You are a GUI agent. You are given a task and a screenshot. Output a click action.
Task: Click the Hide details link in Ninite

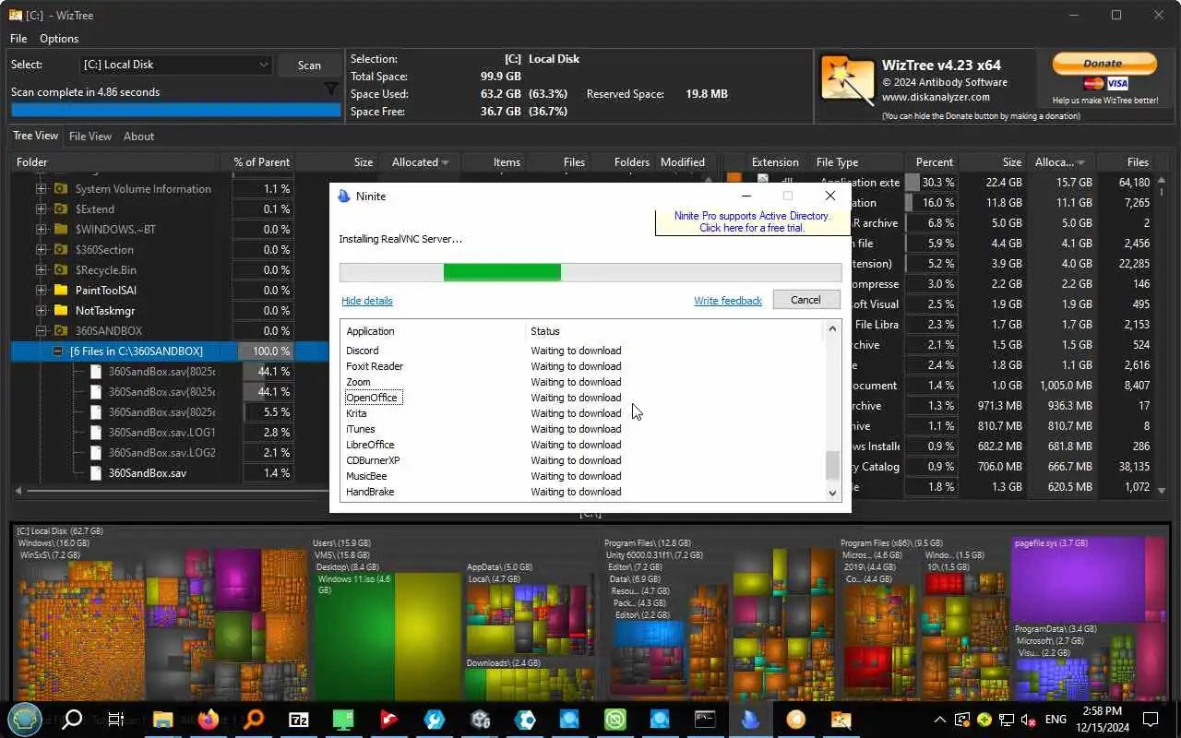click(x=367, y=301)
